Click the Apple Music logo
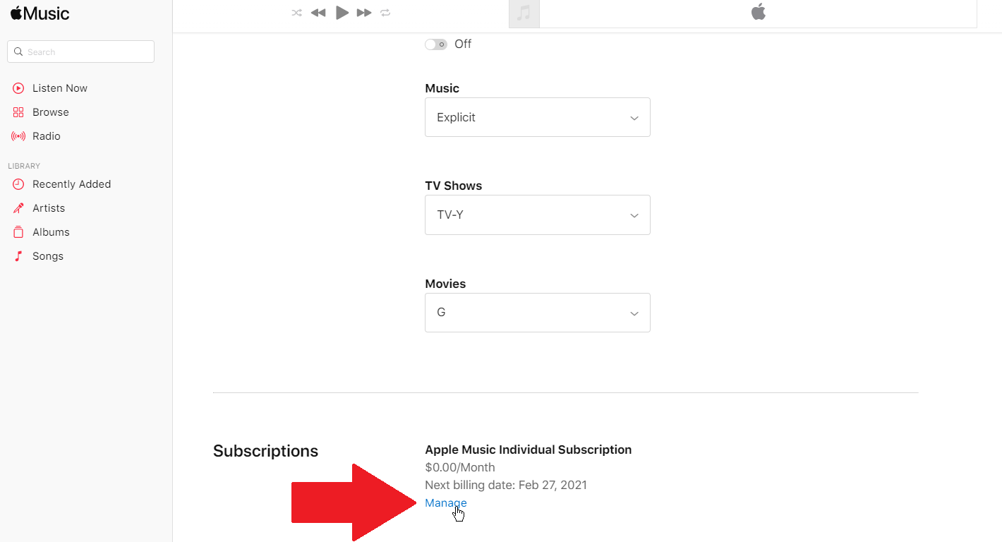This screenshot has height=542, width=1002. [40, 13]
